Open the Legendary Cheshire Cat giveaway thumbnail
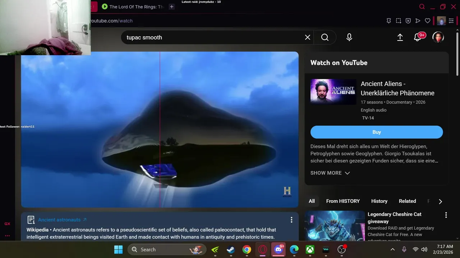The image size is (460, 258). tap(335, 226)
